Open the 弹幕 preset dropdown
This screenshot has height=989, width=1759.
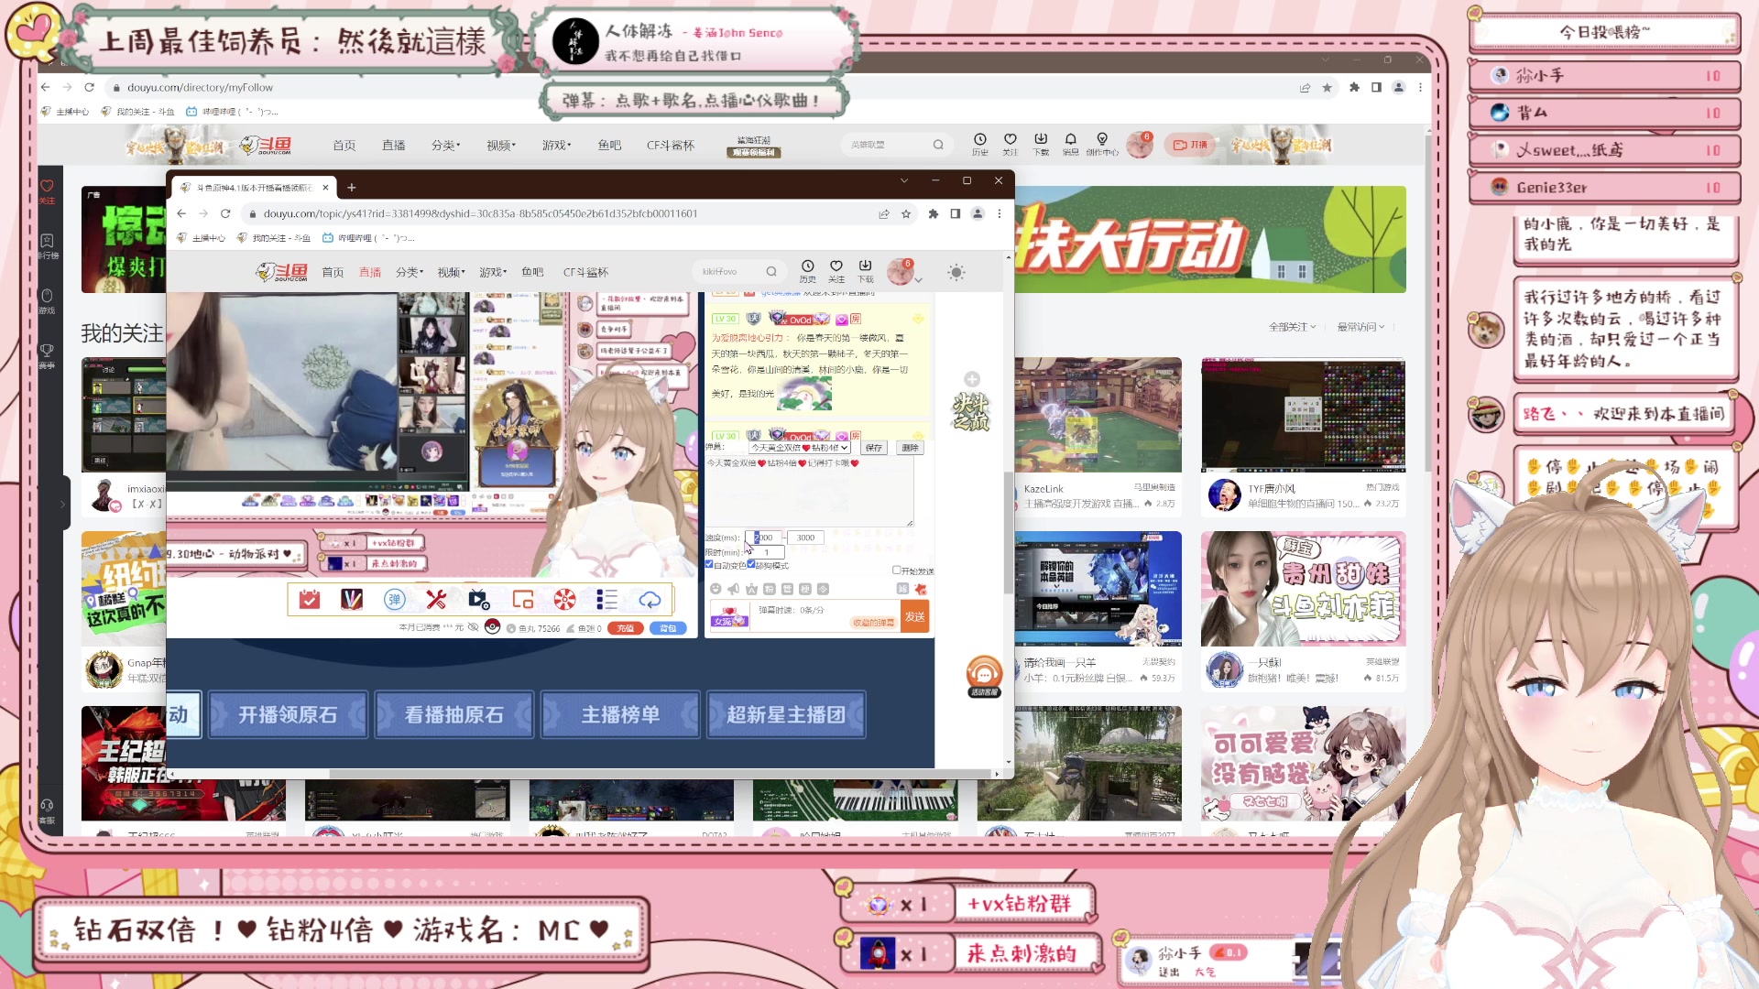(800, 448)
